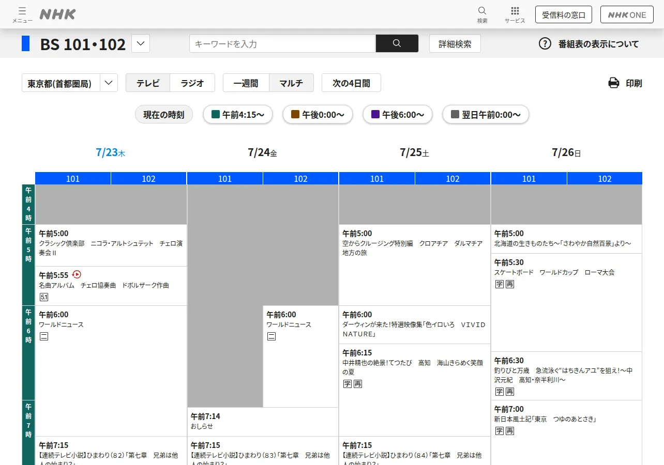Open 北海道の生きものたち program entry
The height and width of the screenshot is (465, 664).
pos(567,239)
